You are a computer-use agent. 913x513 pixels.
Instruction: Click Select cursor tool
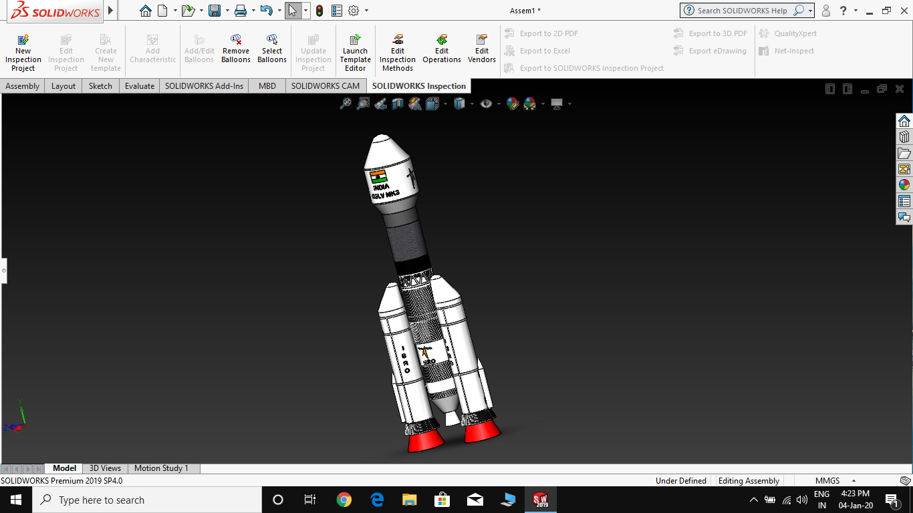pos(293,11)
